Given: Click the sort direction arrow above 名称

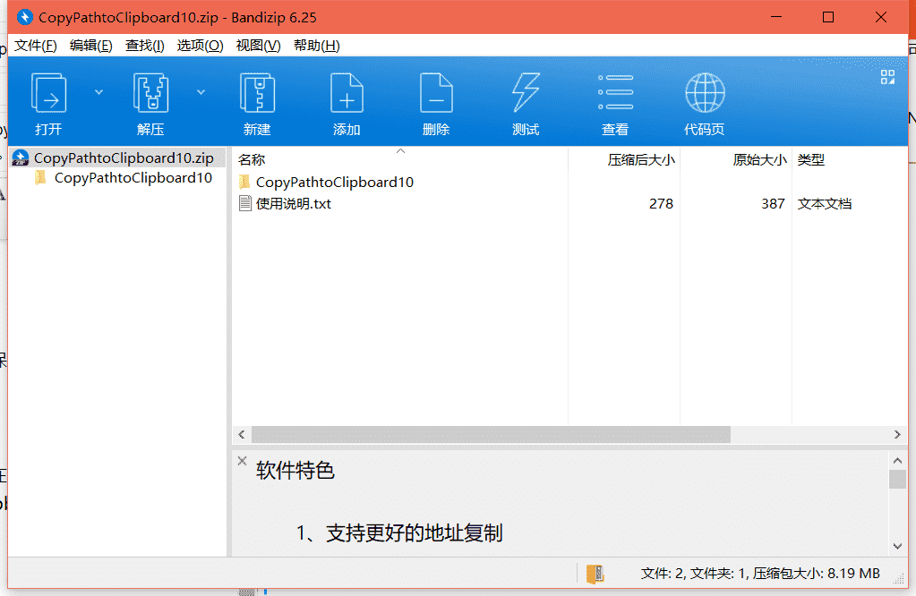Looking at the screenshot, I should click(401, 151).
